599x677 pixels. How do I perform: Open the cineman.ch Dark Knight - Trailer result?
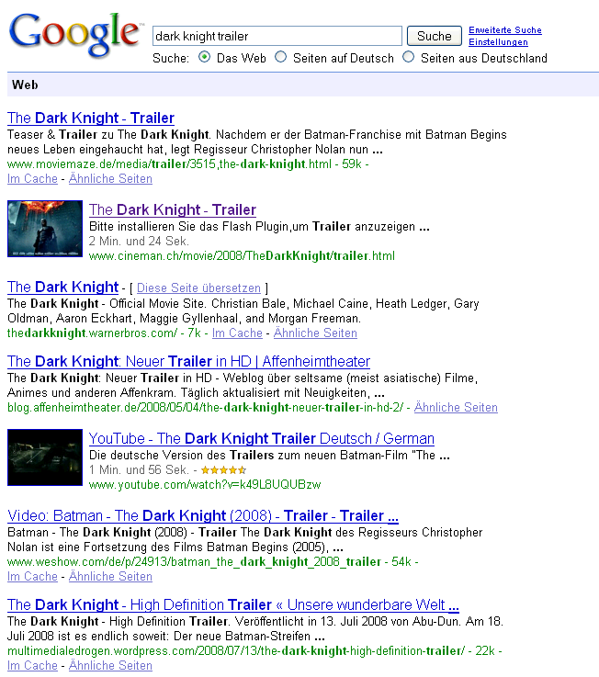[x=173, y=209]
